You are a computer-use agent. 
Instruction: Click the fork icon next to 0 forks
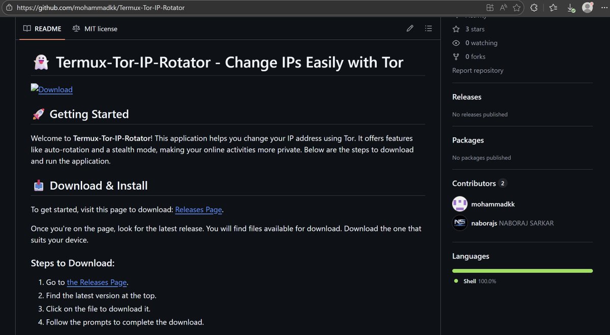[456, 56]
